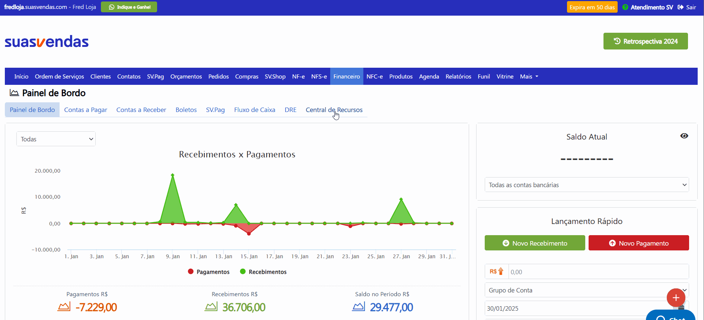Screen dimensions: 704x320
Task: Toggle the Recebimentos legend marker in chart
Action: pos(243,272)
